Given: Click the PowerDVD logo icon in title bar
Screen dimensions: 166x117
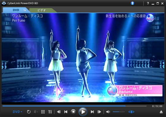Looking at the screenshot, I should pos(4,3).
